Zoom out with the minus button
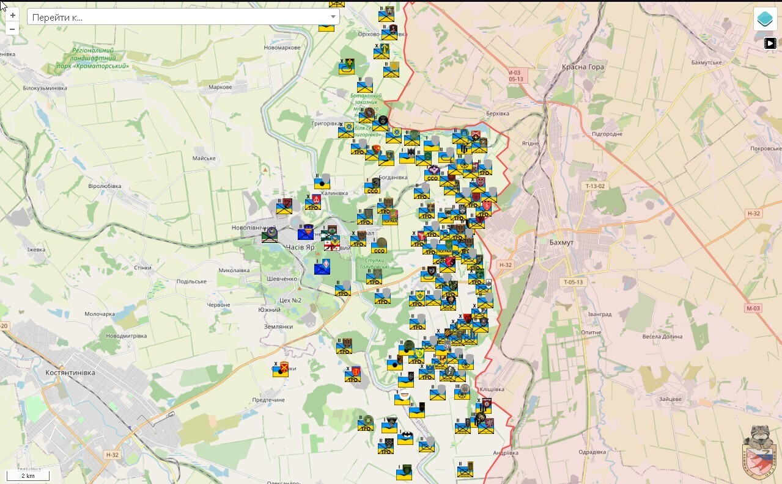 pyautogui.click(x=12, y=29)
